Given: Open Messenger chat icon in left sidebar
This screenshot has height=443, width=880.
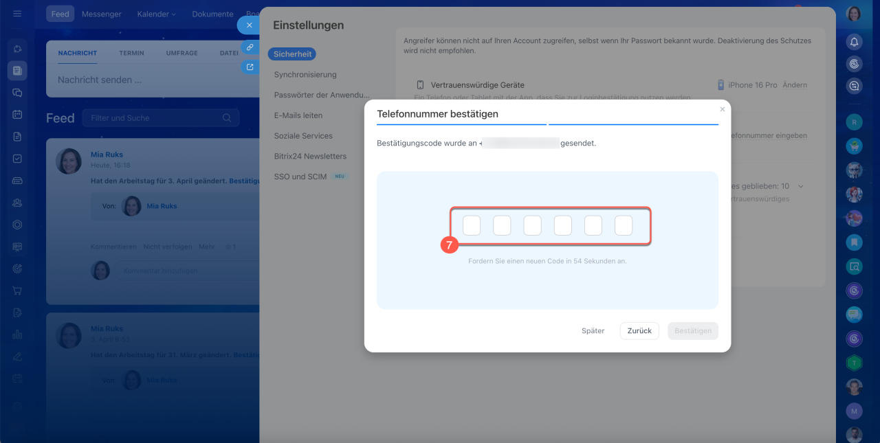Looking at the screenshot, I should coord(17,93).
